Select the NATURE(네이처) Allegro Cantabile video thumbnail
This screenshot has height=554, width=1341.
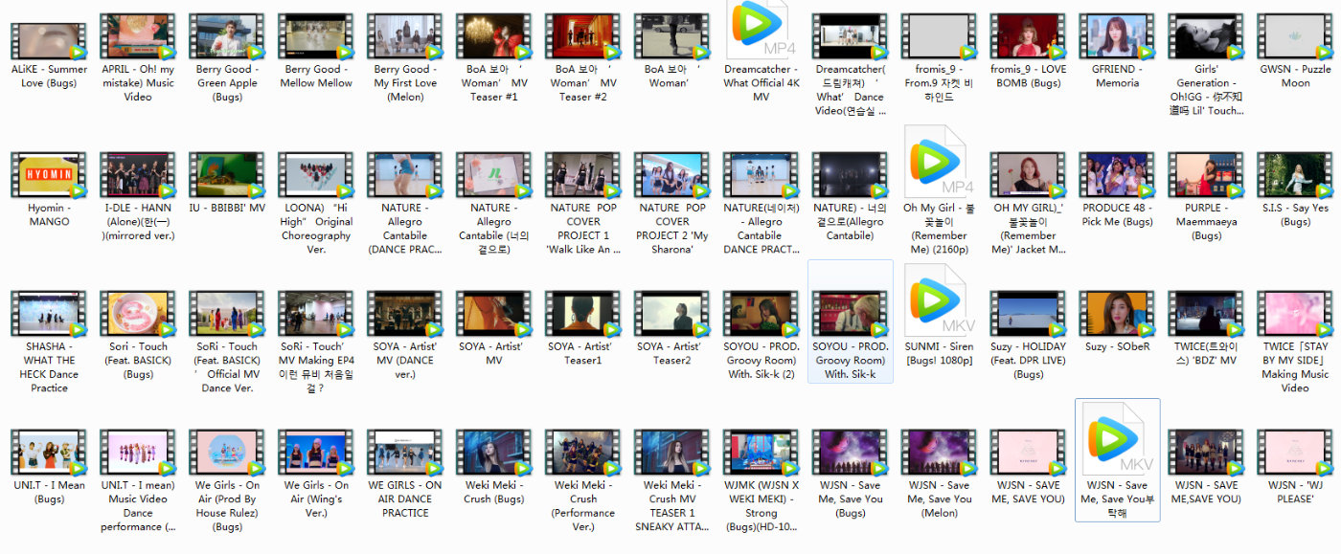[x=761, y=175]
